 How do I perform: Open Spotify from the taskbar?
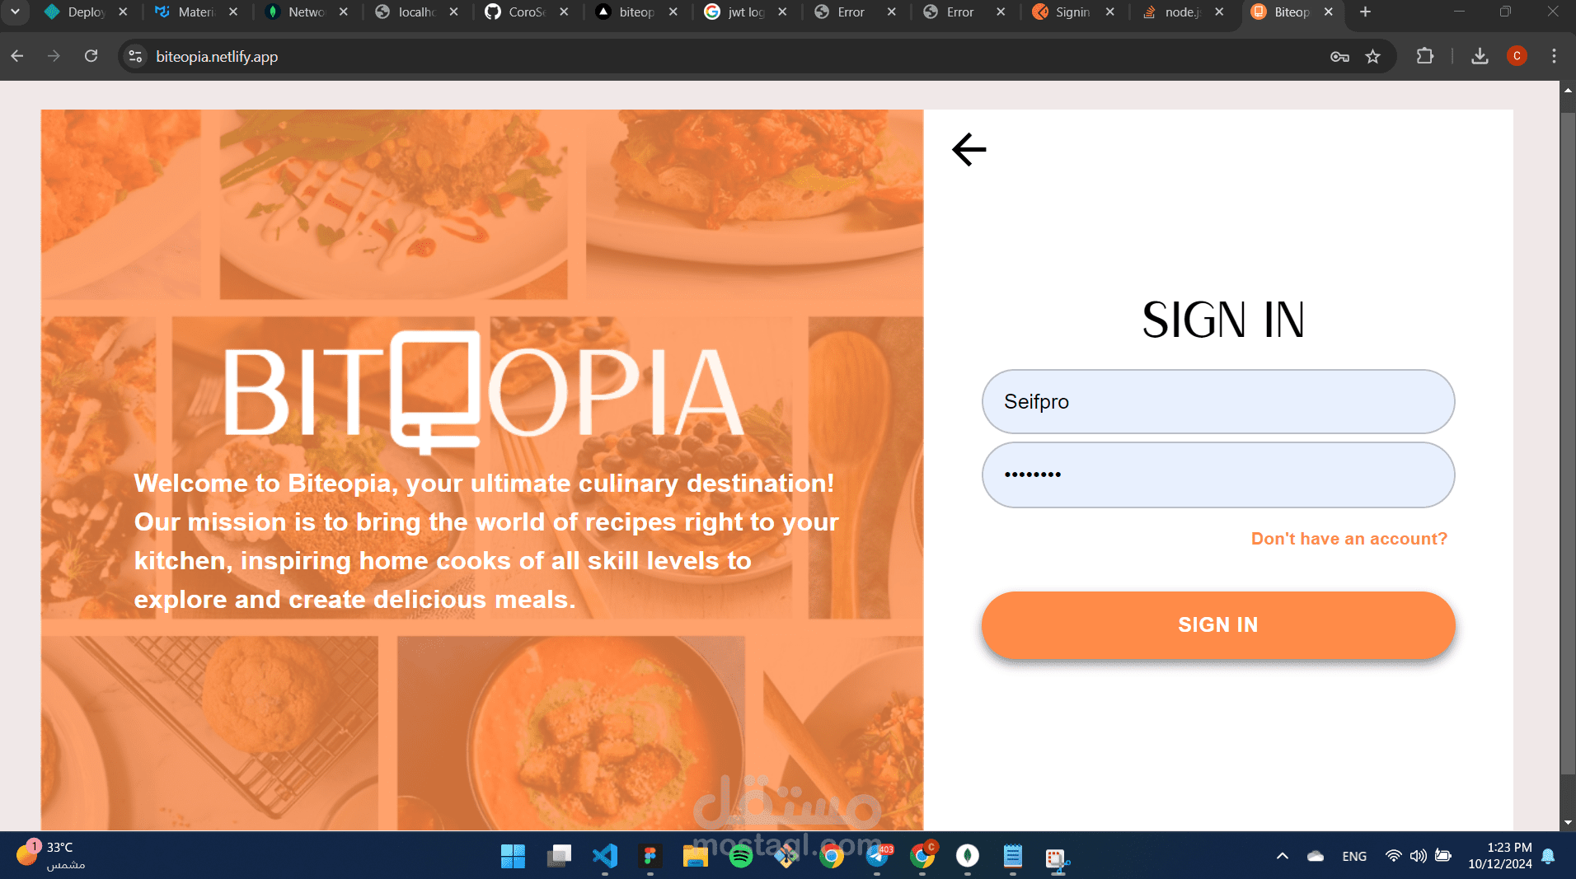tap(741, 857)
